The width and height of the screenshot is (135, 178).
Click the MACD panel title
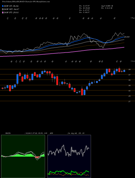point(8,133)
